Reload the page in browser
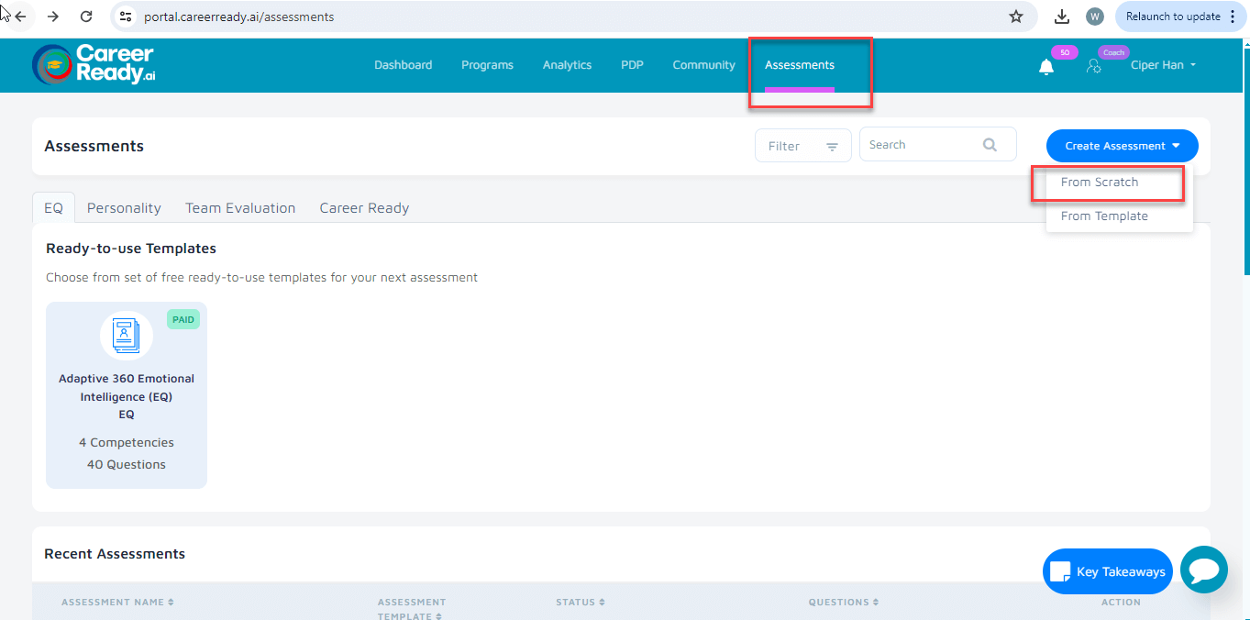1250x620 pixels. coord(86,17)
